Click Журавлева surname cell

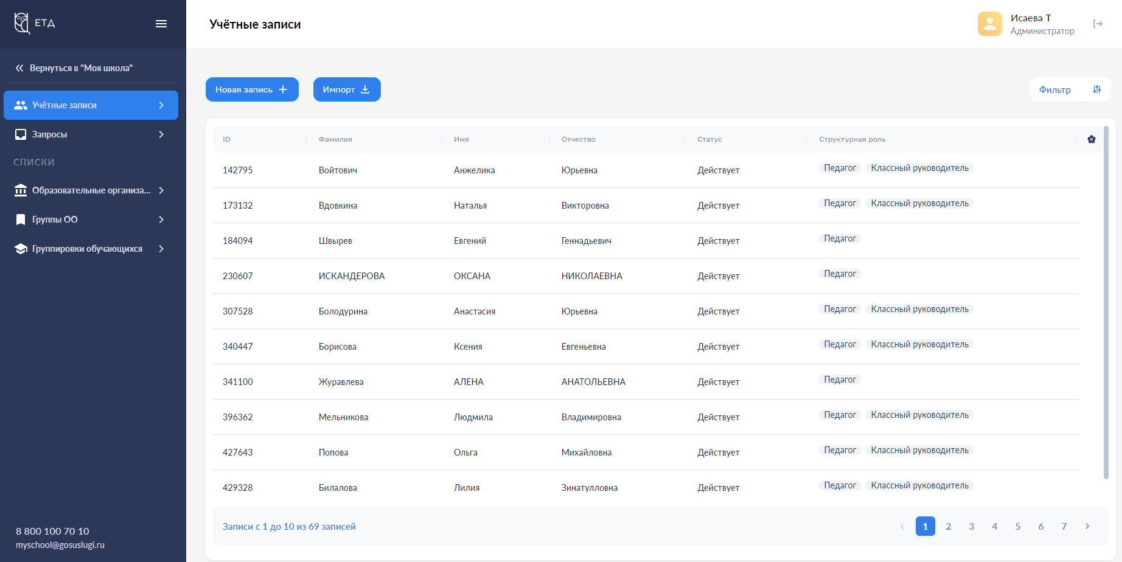341,382
